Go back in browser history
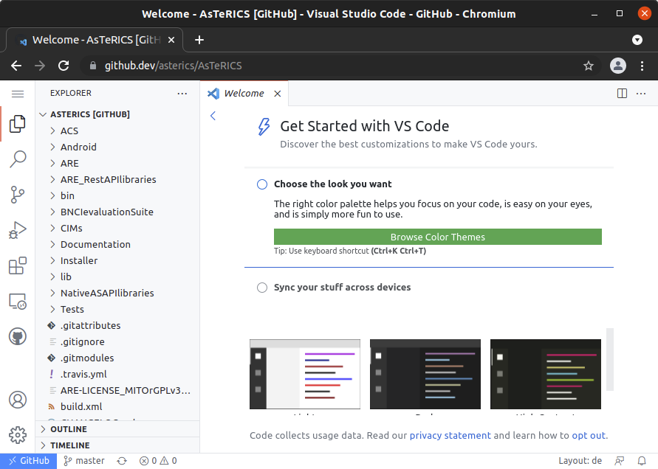658x469 pixels. (16, 66)
